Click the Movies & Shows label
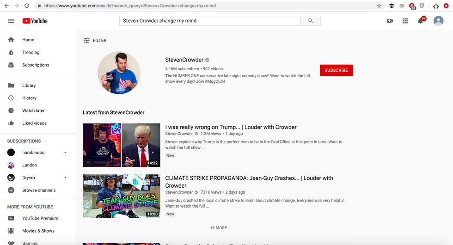 pyautogui.click(x=38, y=231)
